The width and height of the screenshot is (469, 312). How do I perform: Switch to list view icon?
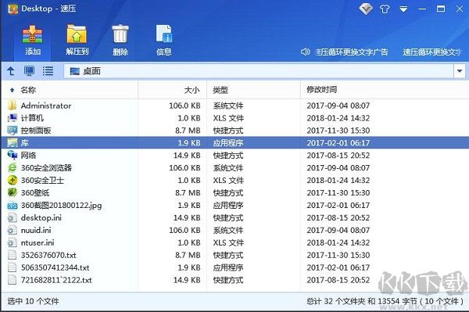(x=48, y=71)
